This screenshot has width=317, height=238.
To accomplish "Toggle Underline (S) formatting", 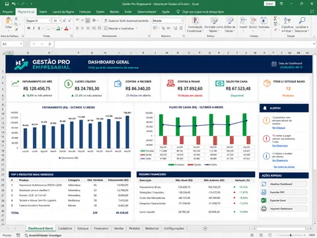I will [x=39, y=28].
